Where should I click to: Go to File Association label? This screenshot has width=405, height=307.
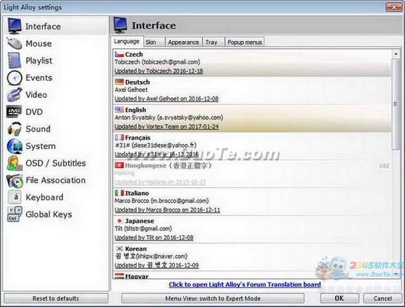pyautogui.click(x=55, y=180)
